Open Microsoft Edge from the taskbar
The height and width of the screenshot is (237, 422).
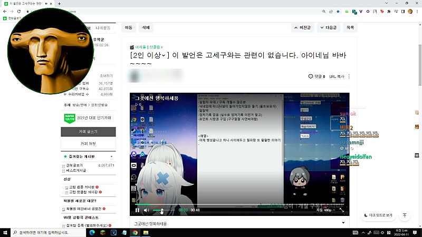tap(92, 232)
